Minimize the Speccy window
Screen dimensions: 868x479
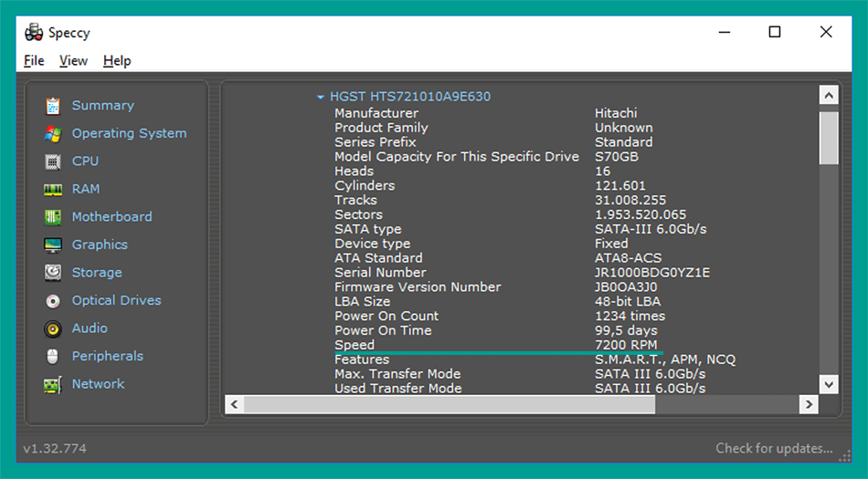click(x=724, y=32)
